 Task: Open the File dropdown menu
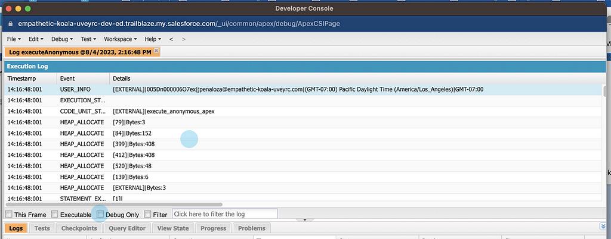coord(14,39)
